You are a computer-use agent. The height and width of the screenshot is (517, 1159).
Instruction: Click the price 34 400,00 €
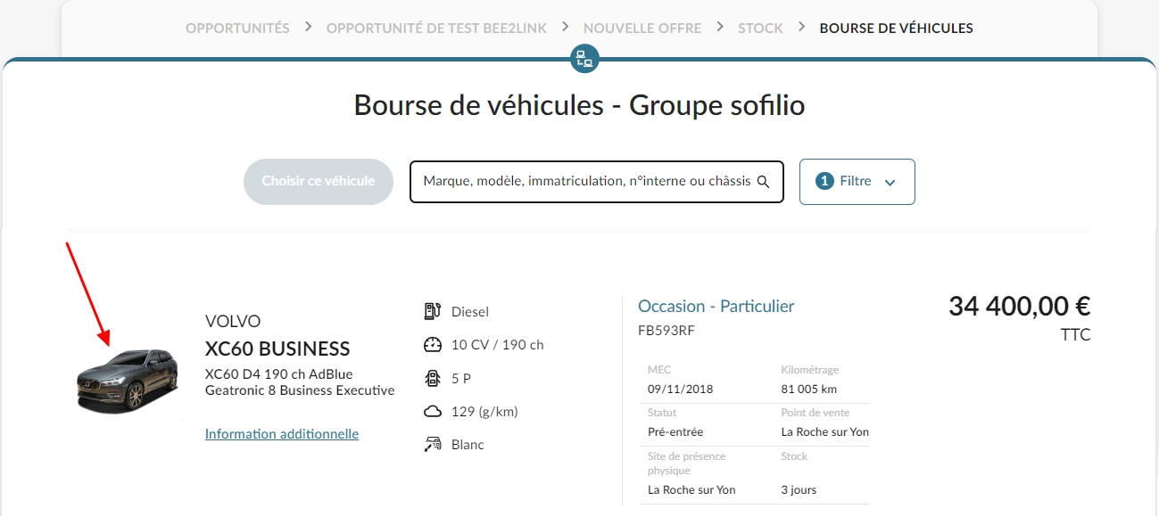click(1020, 307)
